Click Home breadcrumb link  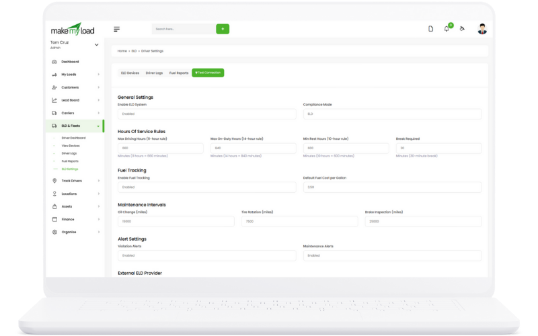tap(122, 51)
